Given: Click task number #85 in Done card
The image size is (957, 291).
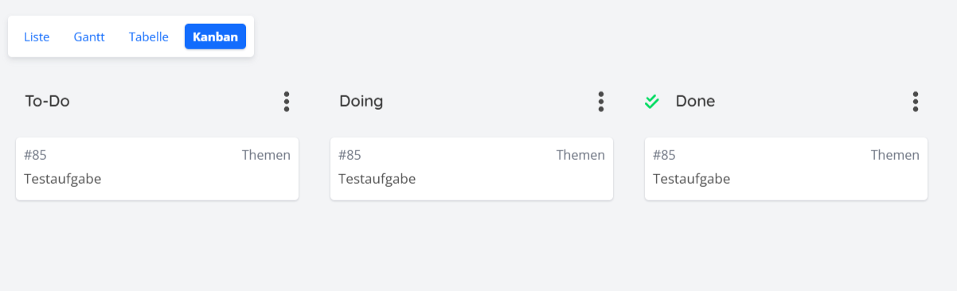Looking at the screenshot, I should 664,155.
